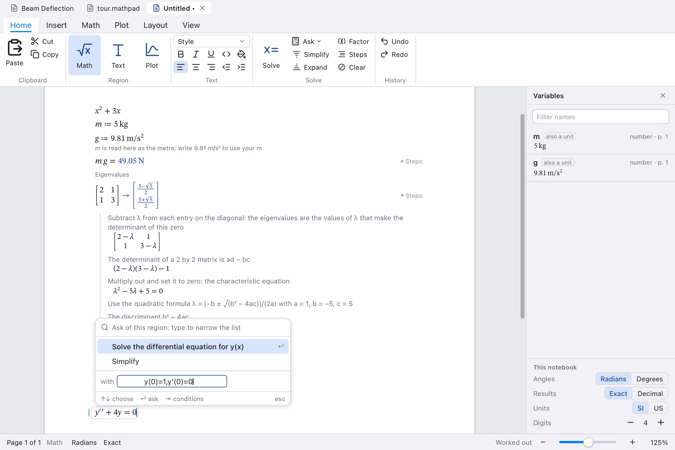Decrease indent
675x450 pixels.
pos(226,67)
